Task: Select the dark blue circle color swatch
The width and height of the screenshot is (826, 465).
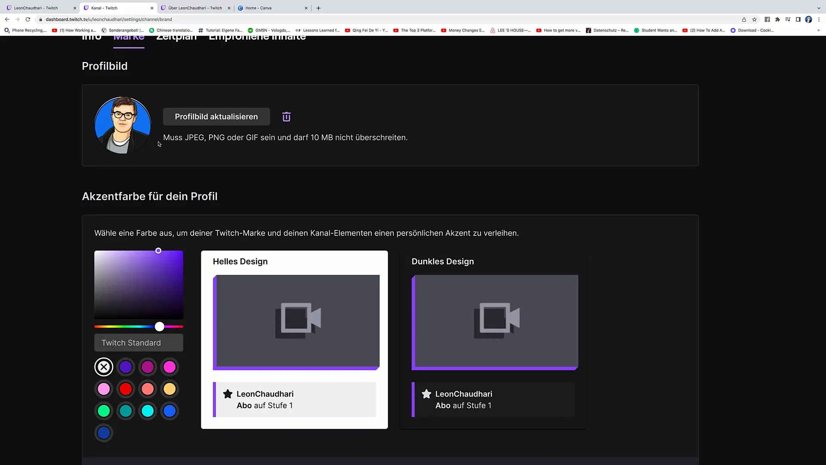Action: point(104,433)
